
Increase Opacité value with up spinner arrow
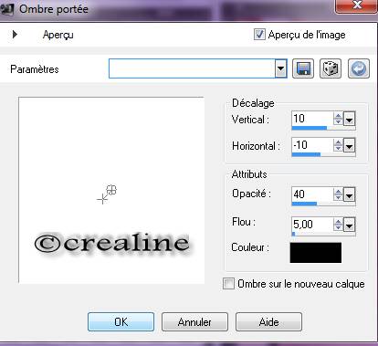coord(338,192)
